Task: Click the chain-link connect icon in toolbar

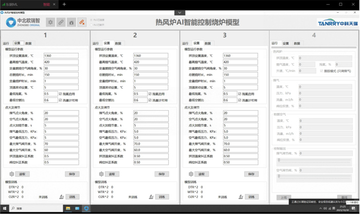Action: [61, 22]
